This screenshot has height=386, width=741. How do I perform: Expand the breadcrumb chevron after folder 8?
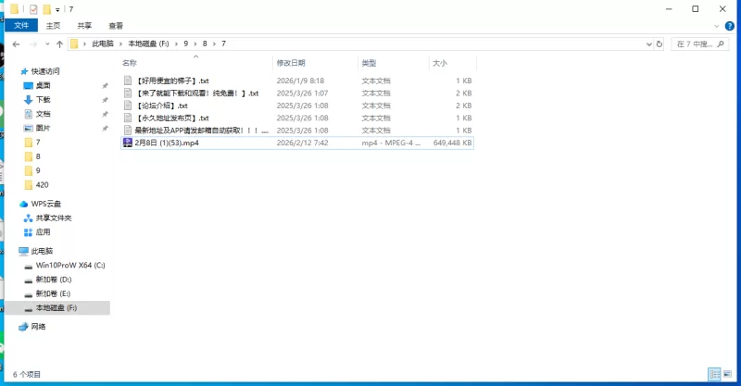tap(214, 44)
